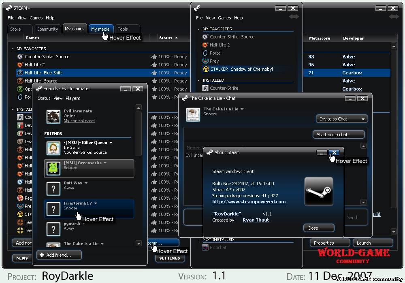Open View menu in mini games window
Viewport: 405px width, 283px height.
point(210,18)
